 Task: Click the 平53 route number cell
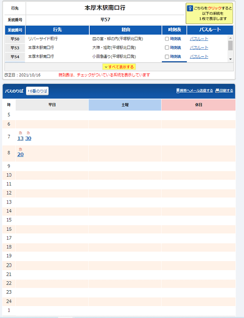click(15, 48)
